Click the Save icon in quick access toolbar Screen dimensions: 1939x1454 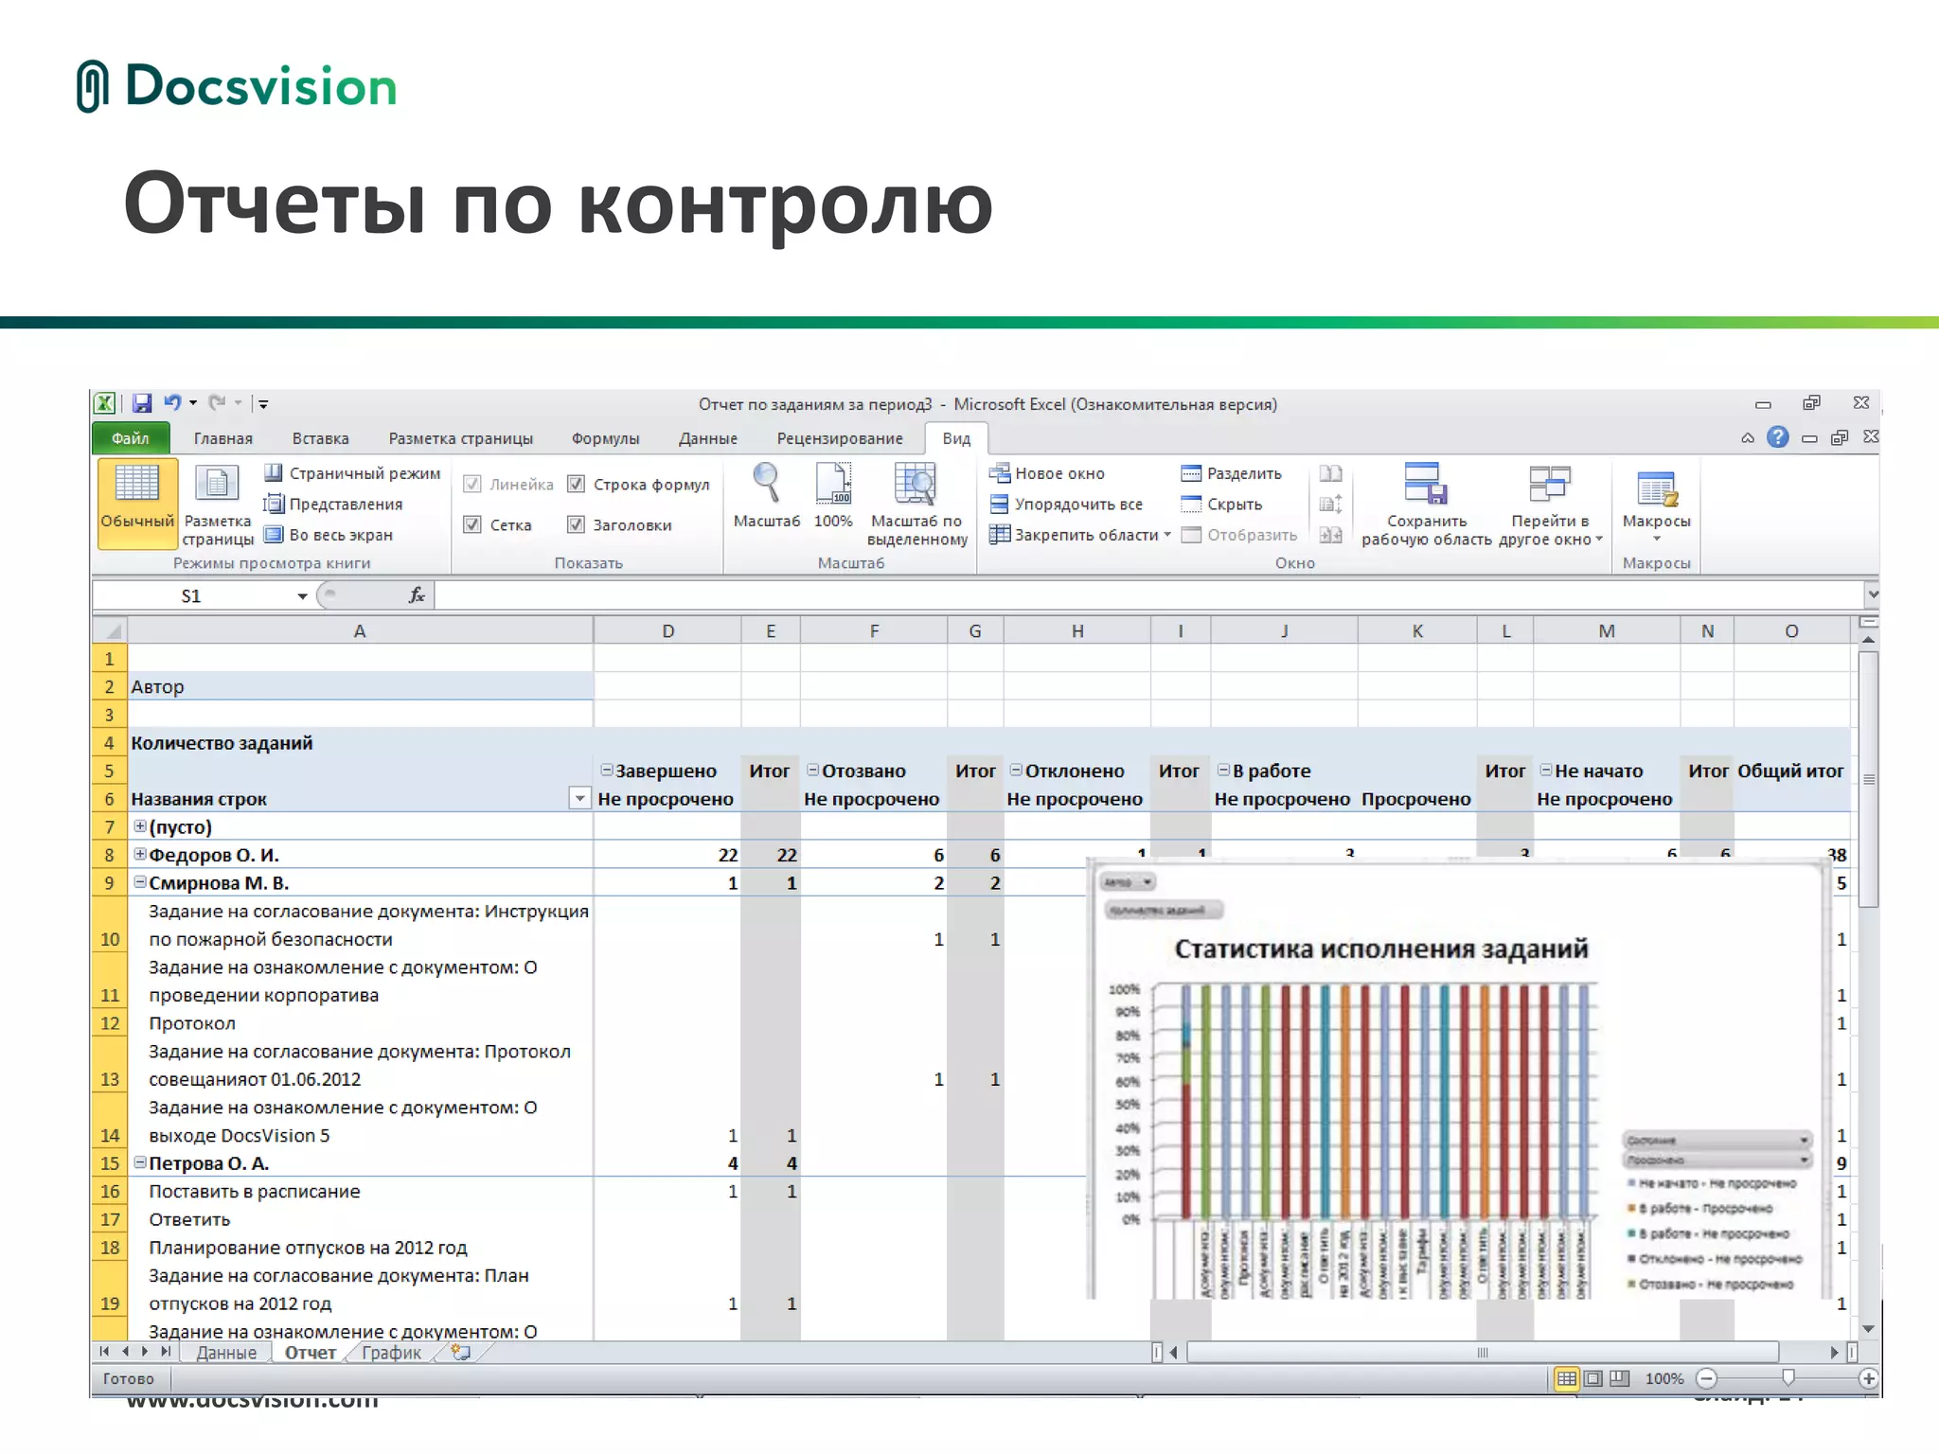[142, 403]
